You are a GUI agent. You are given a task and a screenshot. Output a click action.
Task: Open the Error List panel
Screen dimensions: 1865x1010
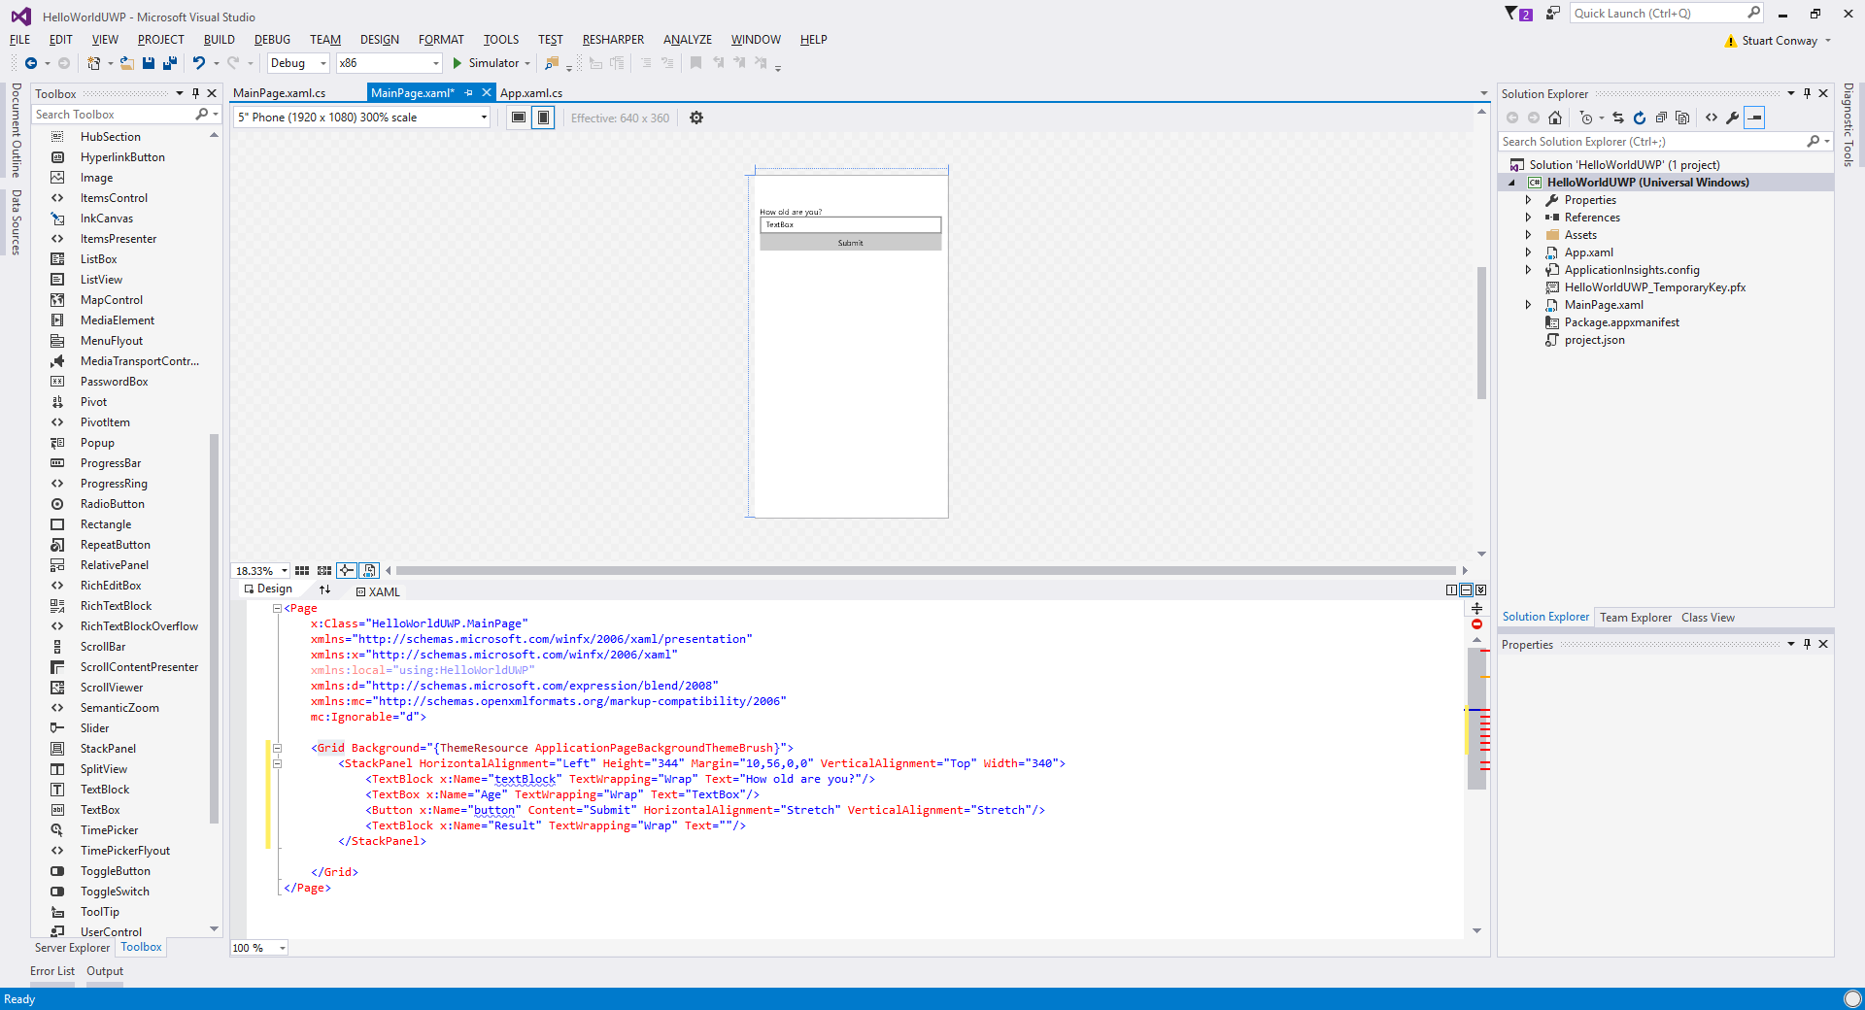click(x=52, y=971)
